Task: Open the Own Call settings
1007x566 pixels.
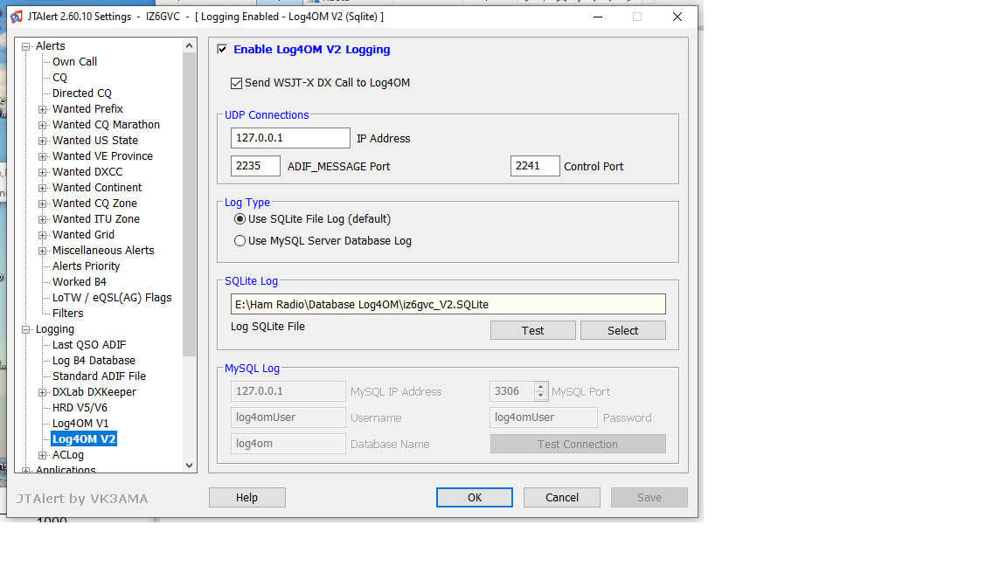Action: [x=74, y=62]
